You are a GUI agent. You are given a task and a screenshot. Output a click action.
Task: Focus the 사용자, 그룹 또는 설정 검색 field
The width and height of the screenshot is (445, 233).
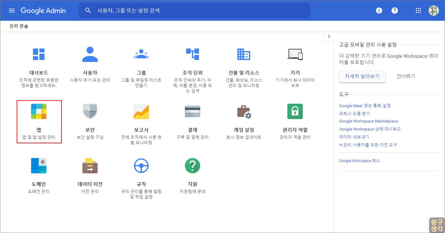[x=194, y=11]
